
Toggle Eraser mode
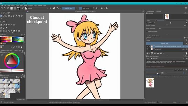pos(51,8)
